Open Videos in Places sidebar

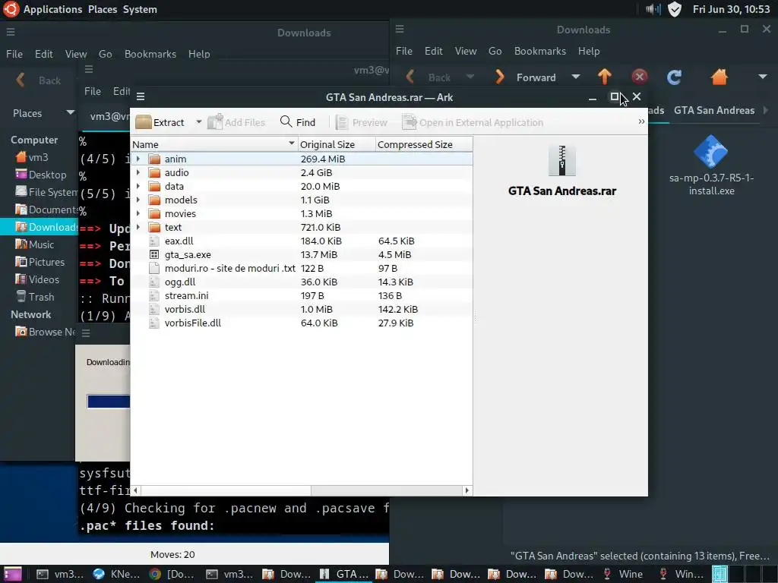[x=43, y=279]
